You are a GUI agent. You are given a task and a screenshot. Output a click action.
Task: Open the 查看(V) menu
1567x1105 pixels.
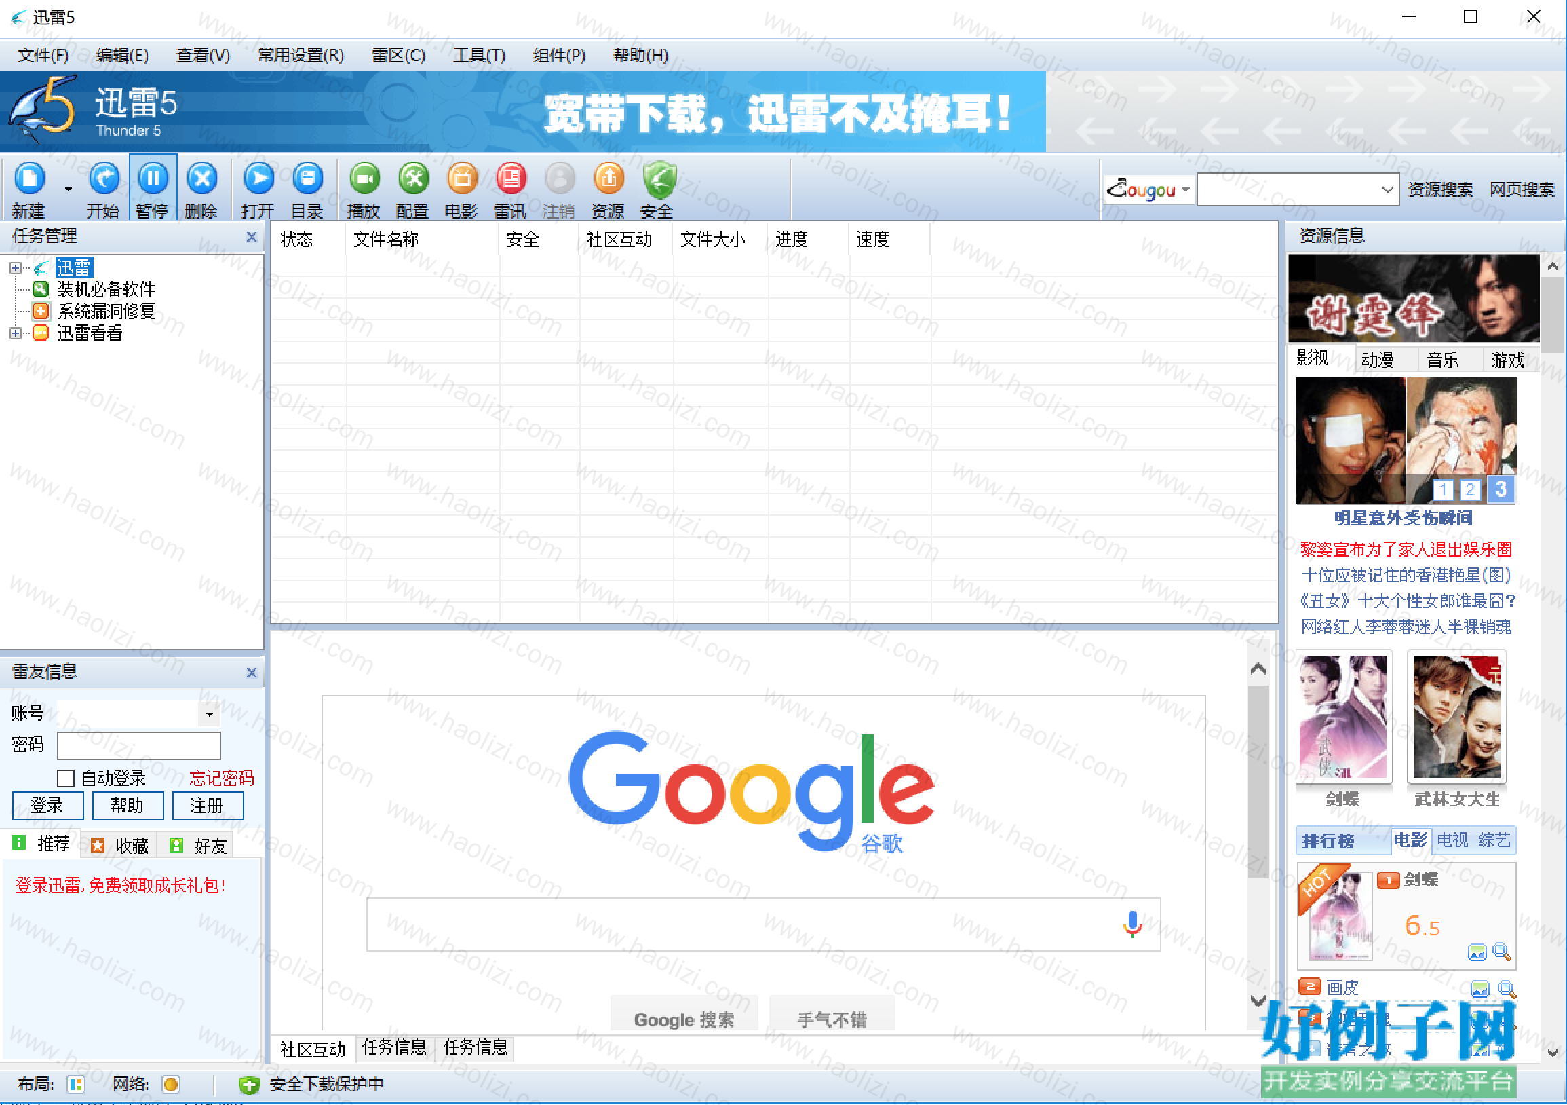(203, 56)
